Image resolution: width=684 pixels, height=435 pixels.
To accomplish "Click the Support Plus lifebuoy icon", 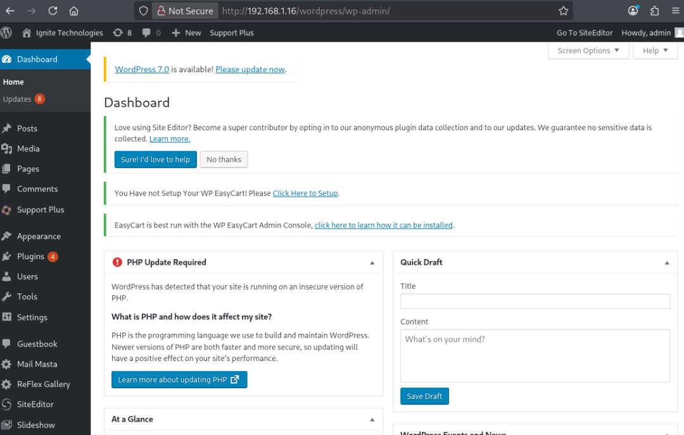I will pos(6,209).
